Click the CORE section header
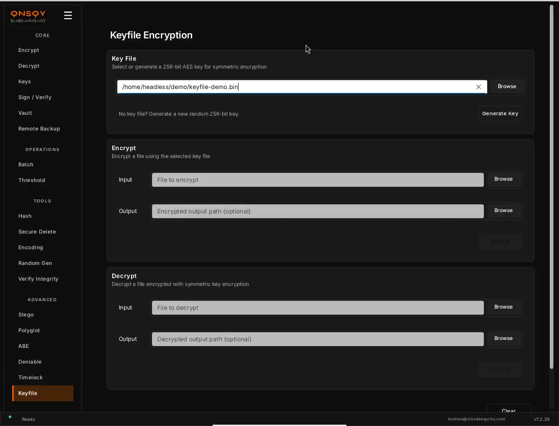The height and width of the screenshot is (426, 559). click(x=42, y=35)
